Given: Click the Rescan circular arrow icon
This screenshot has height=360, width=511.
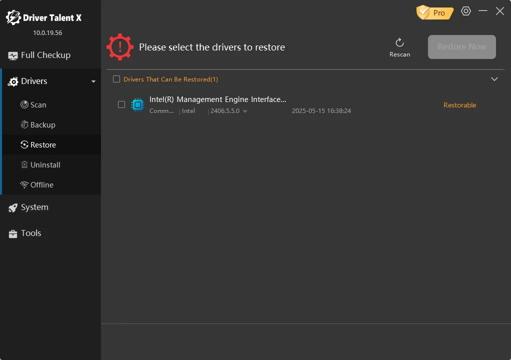Looking at the screenshot, I should coord(400,42).
